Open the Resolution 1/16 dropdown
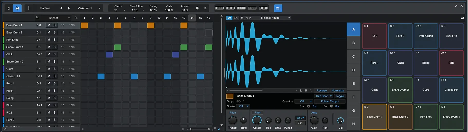 pyautogui.click(x=138, y=10)
